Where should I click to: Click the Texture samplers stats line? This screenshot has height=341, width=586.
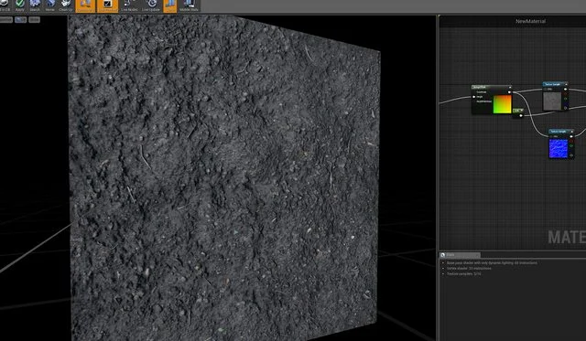pos(464,274)
